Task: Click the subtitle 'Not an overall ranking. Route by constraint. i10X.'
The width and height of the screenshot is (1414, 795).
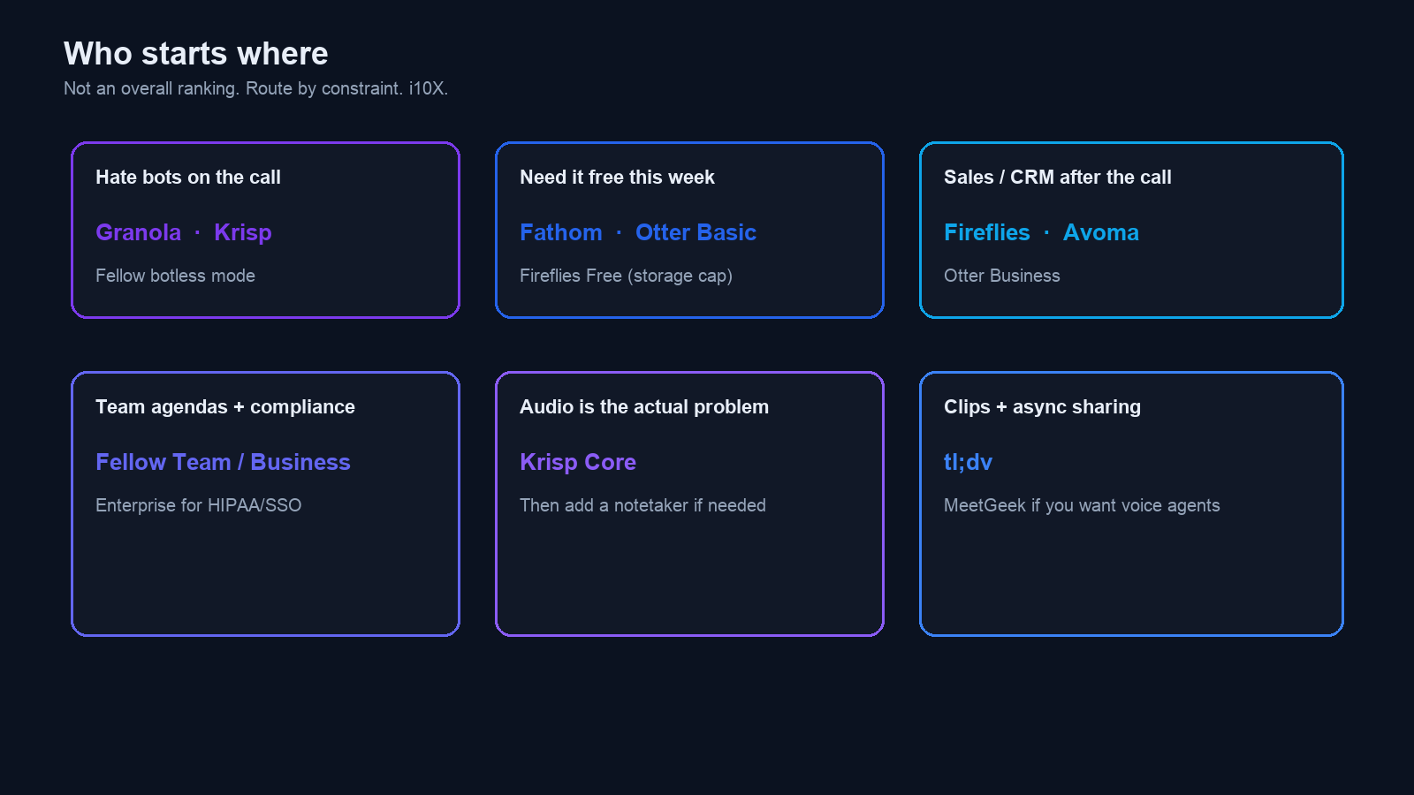Action: (255, 88)
